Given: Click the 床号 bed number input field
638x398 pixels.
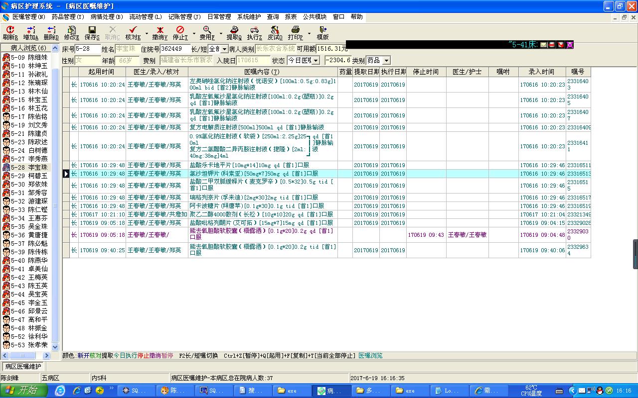Looking at the screenshot, I should point(88,49).
